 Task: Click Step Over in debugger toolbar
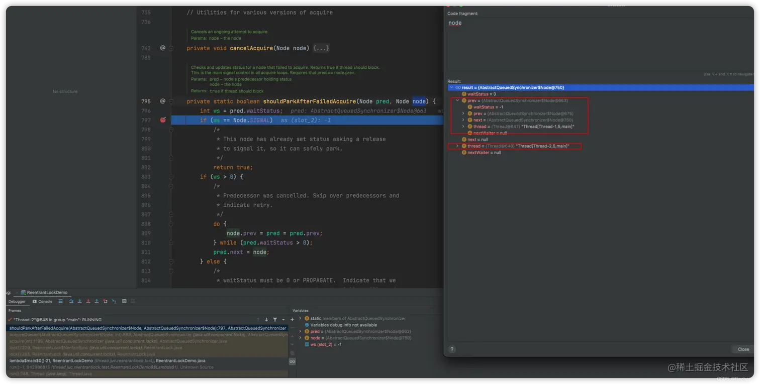pyautogui.click(x=71, y=301)
